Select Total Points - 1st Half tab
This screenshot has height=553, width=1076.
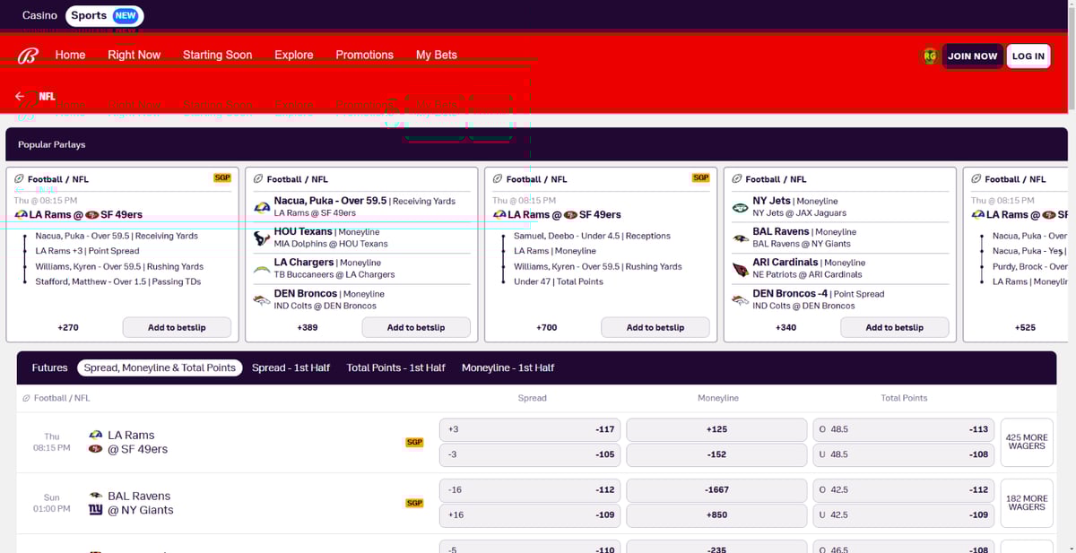click(395, 367)
